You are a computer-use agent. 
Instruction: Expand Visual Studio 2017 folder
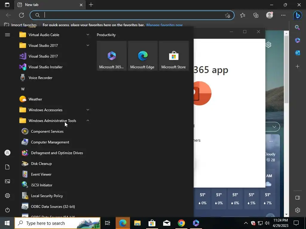[x=88, y=45]
